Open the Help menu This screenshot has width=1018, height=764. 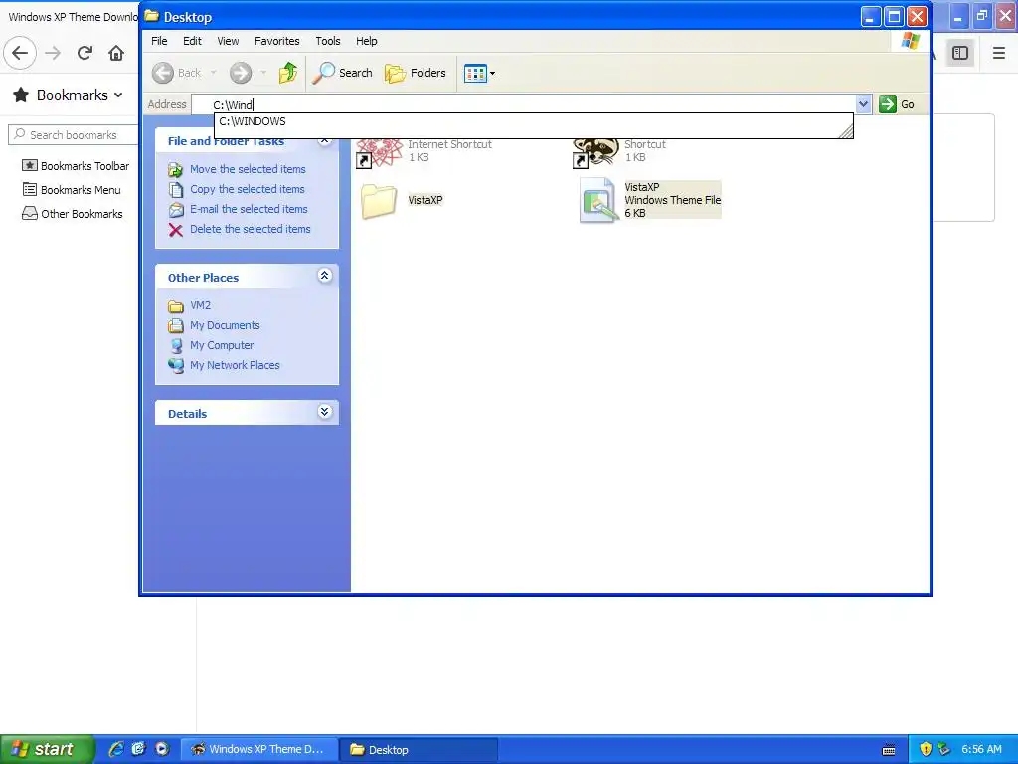[366, 41]
